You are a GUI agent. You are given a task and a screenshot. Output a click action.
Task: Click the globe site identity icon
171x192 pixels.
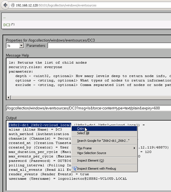(x=13, y=5)
